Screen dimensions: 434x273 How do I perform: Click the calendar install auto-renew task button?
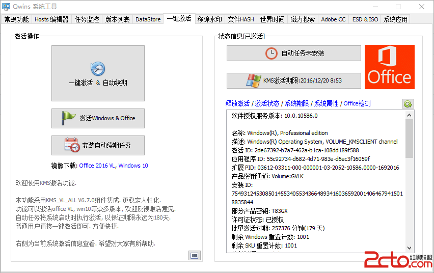98,145
